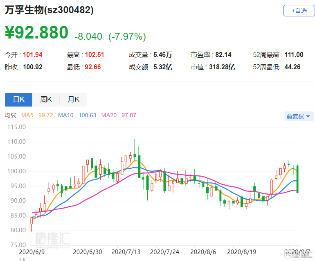Click the 最低 value 92.66
The image size is (315, 261).
click(92, 67)
